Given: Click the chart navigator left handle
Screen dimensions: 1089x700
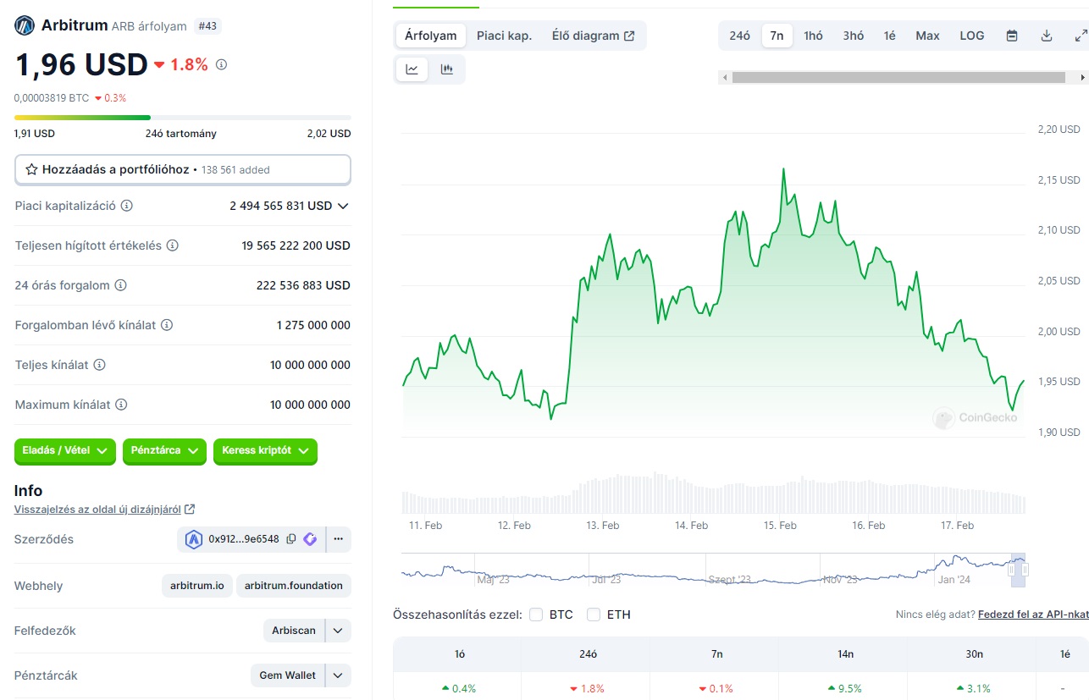Looking at the screenshot, I should point(1011,570).
